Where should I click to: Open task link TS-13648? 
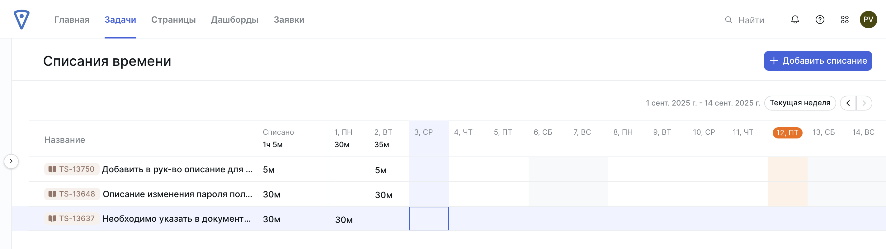pos(77,194)
